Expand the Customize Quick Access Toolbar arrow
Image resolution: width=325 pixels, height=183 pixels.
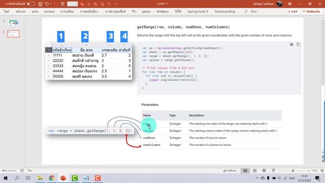point(116,4)
